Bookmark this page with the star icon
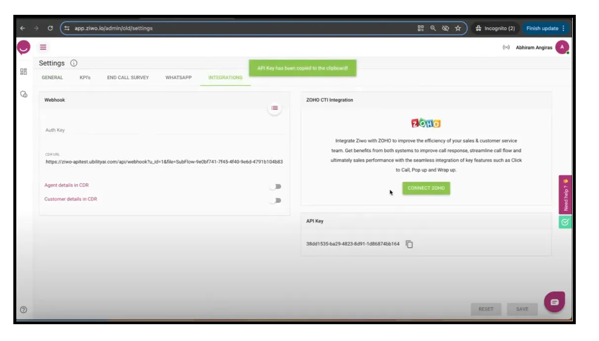This screenshot has height=341, width=599. coord(458,28)
